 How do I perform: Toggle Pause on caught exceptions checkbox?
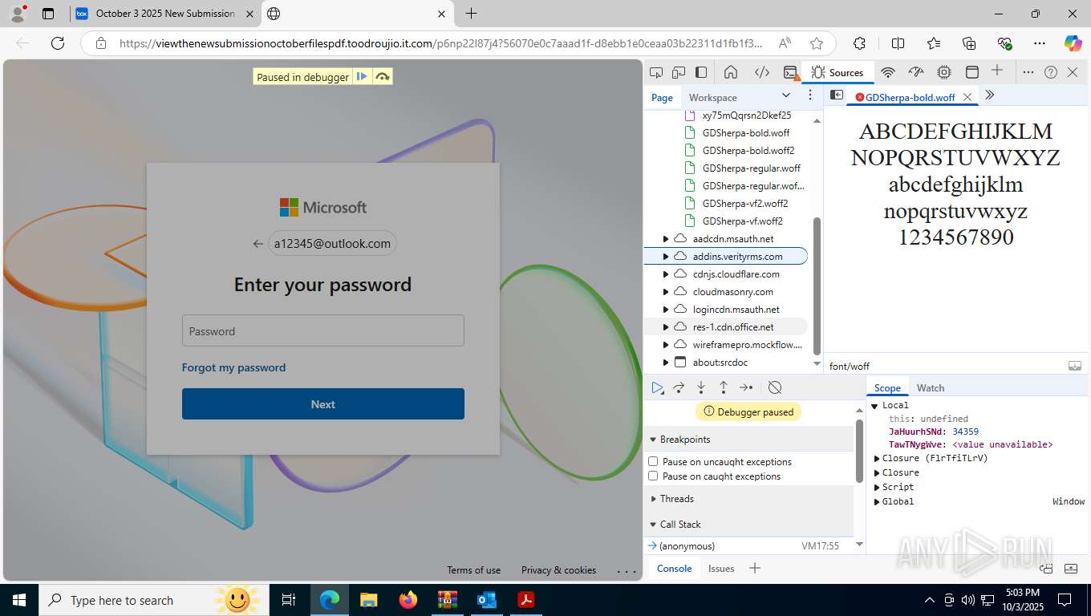click(653, 476)
